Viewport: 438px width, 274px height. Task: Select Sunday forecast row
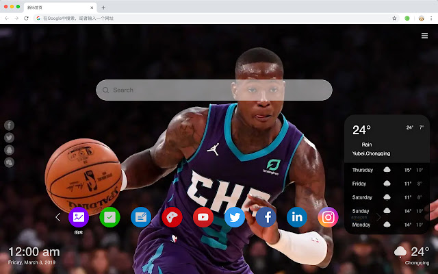(387, 211)
